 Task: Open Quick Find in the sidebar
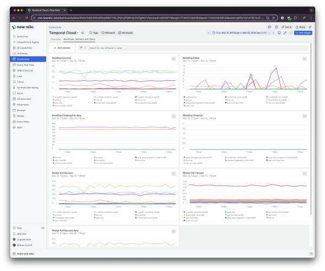coord(23,37)
